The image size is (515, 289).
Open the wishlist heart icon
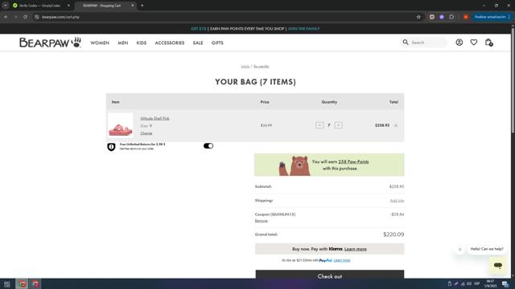tap(474, 43)
